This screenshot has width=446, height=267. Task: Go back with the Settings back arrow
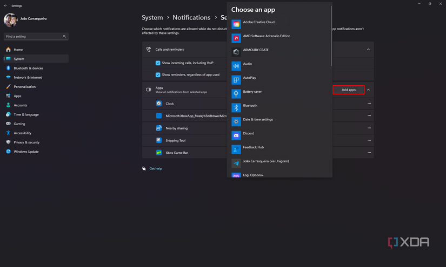point(5,5)
